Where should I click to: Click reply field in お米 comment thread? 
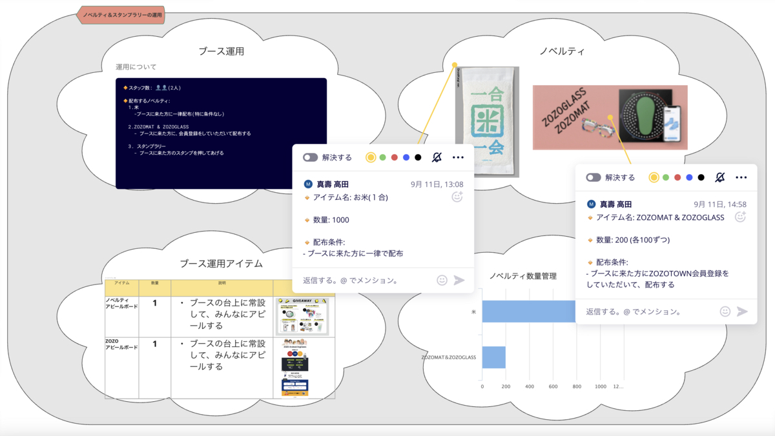[x=366, y=281]
